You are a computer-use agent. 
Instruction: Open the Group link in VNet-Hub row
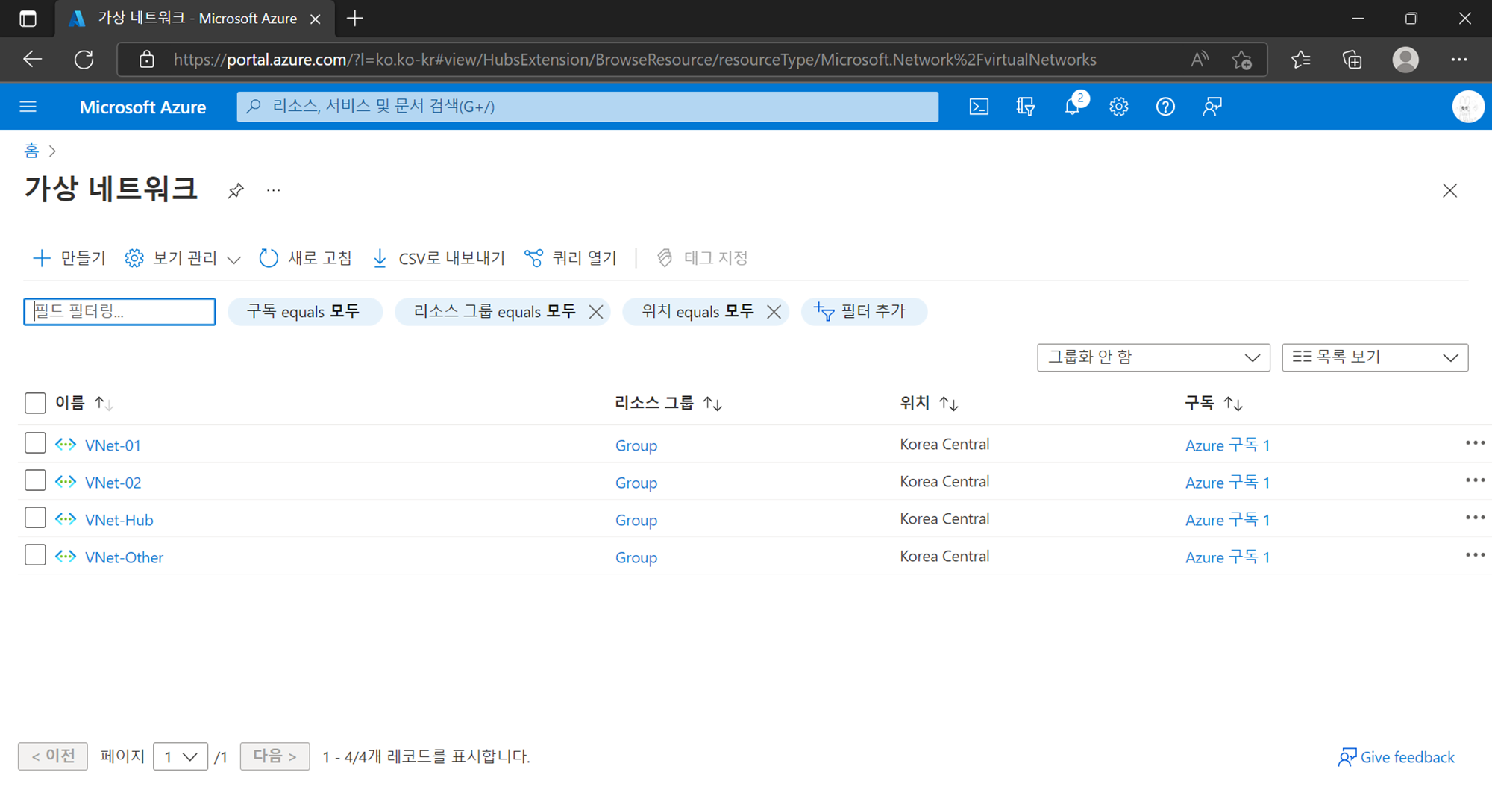tap(636, 520)
